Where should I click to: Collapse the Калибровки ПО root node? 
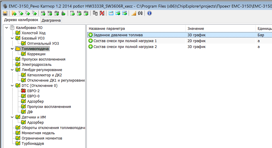click(6, 28)
